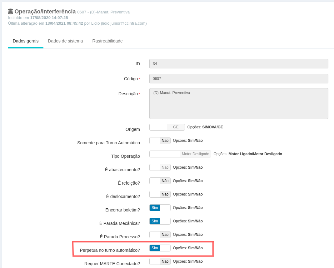The image size is (334, 268).
Task: Toggle Somente para Turno Automático switch
Action: 160,141
